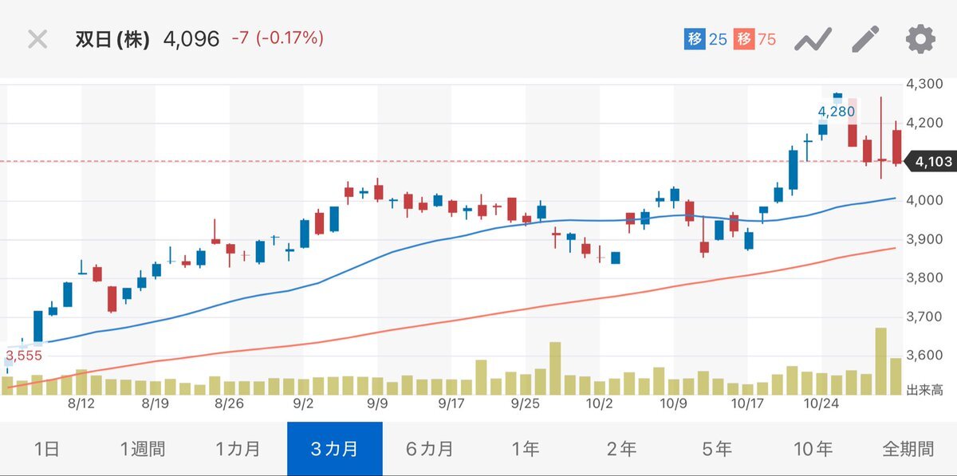Tap the 4,280 high price label
The width and height of the screenshot is (957, 476).
[836, 111]
